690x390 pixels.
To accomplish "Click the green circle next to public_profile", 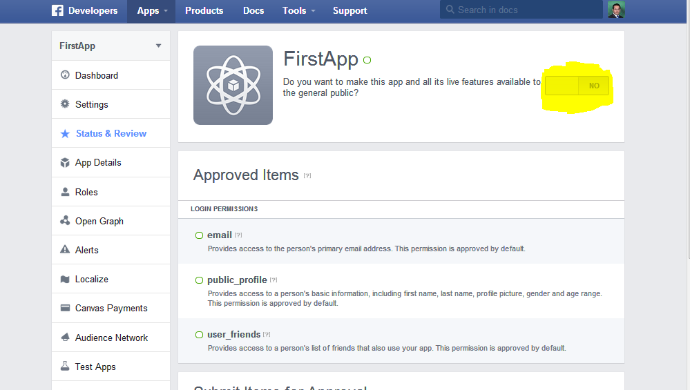I will [x=200, y=280].
